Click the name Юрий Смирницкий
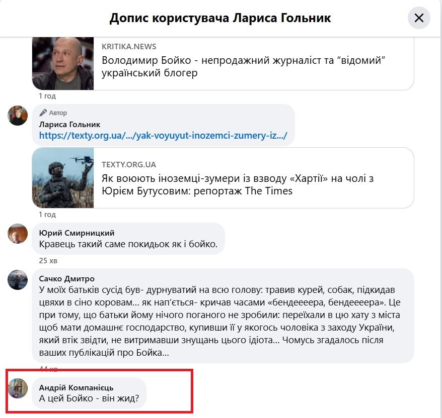The image size is (442, 418). click(x=77, y=233)
